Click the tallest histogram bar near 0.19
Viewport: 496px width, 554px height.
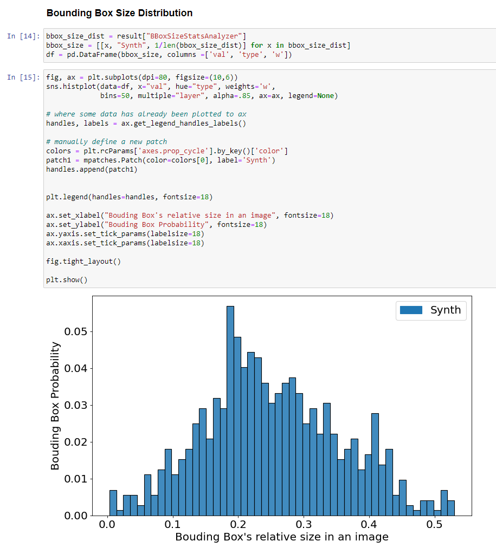[230, 410]
